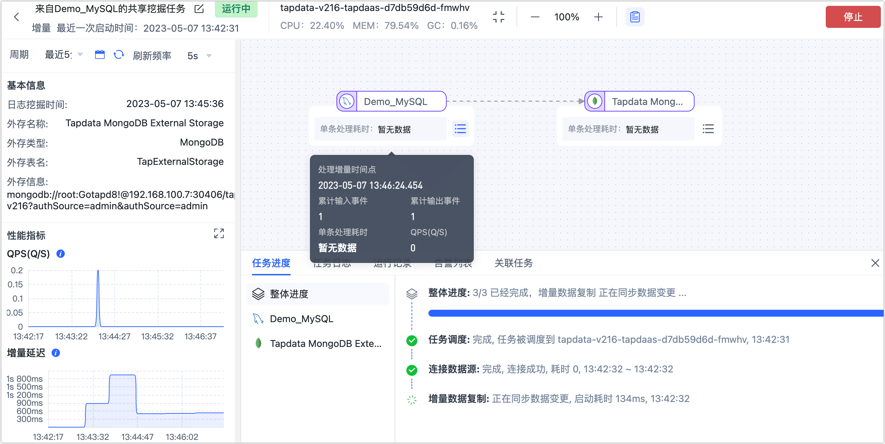The image size is (885, 444).
Task: Expand the performance metrics fullscreen icon
Action: tap(219, 233)
